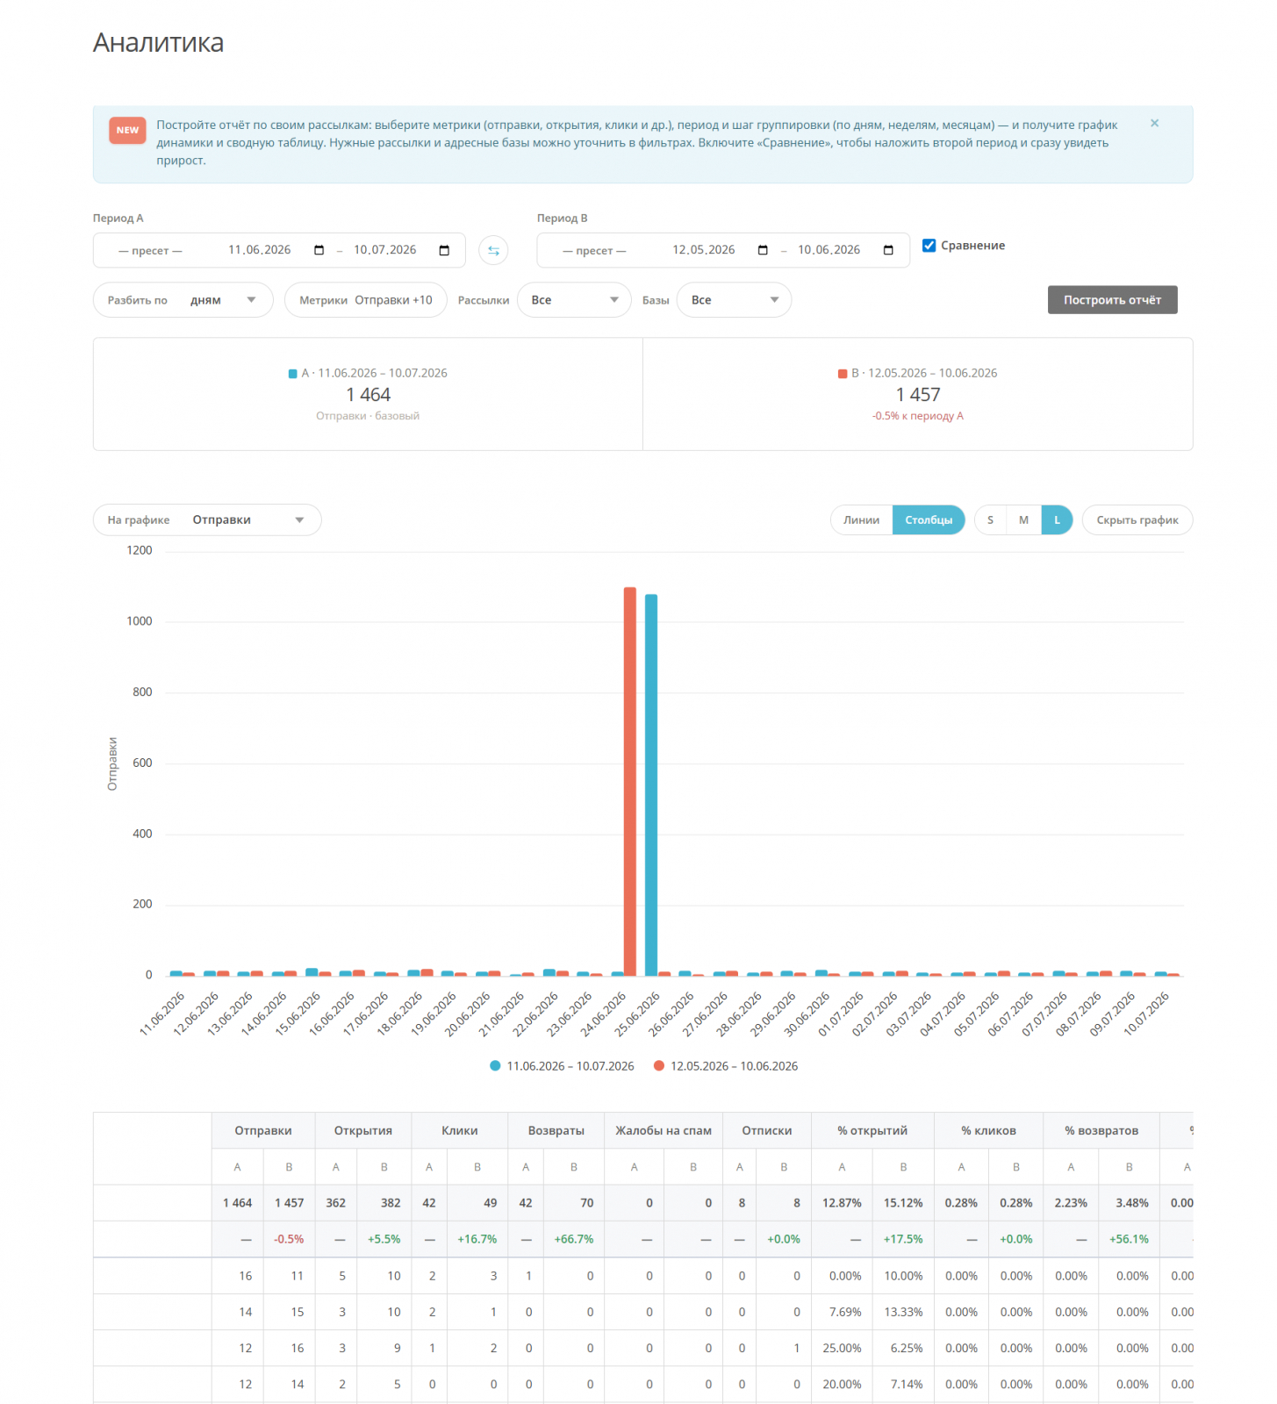1277x1404 pixels.
Task: Select the M chart size option
Action: tap(1023, 520)
